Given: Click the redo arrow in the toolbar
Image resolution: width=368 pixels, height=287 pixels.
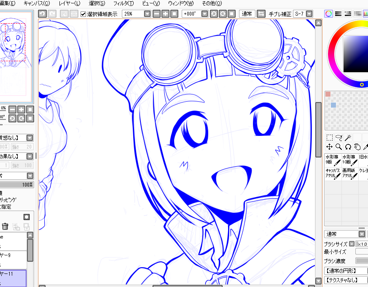Looking at the screenshot, I should tap(52, 14).
